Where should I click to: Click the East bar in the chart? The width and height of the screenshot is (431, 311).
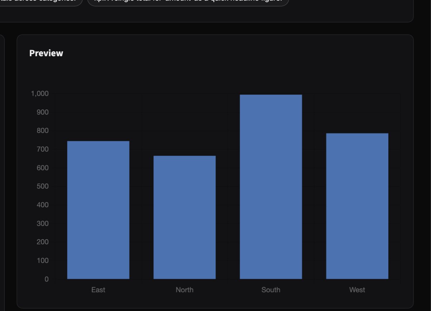(x=98, y=210)
